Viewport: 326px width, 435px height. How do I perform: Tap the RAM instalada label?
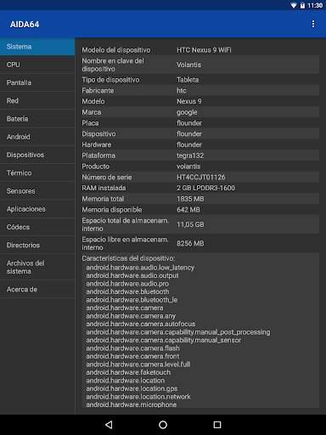pos(104,188)
